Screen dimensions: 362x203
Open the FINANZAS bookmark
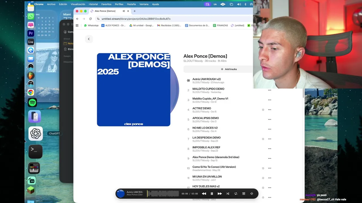coord(220,25)
